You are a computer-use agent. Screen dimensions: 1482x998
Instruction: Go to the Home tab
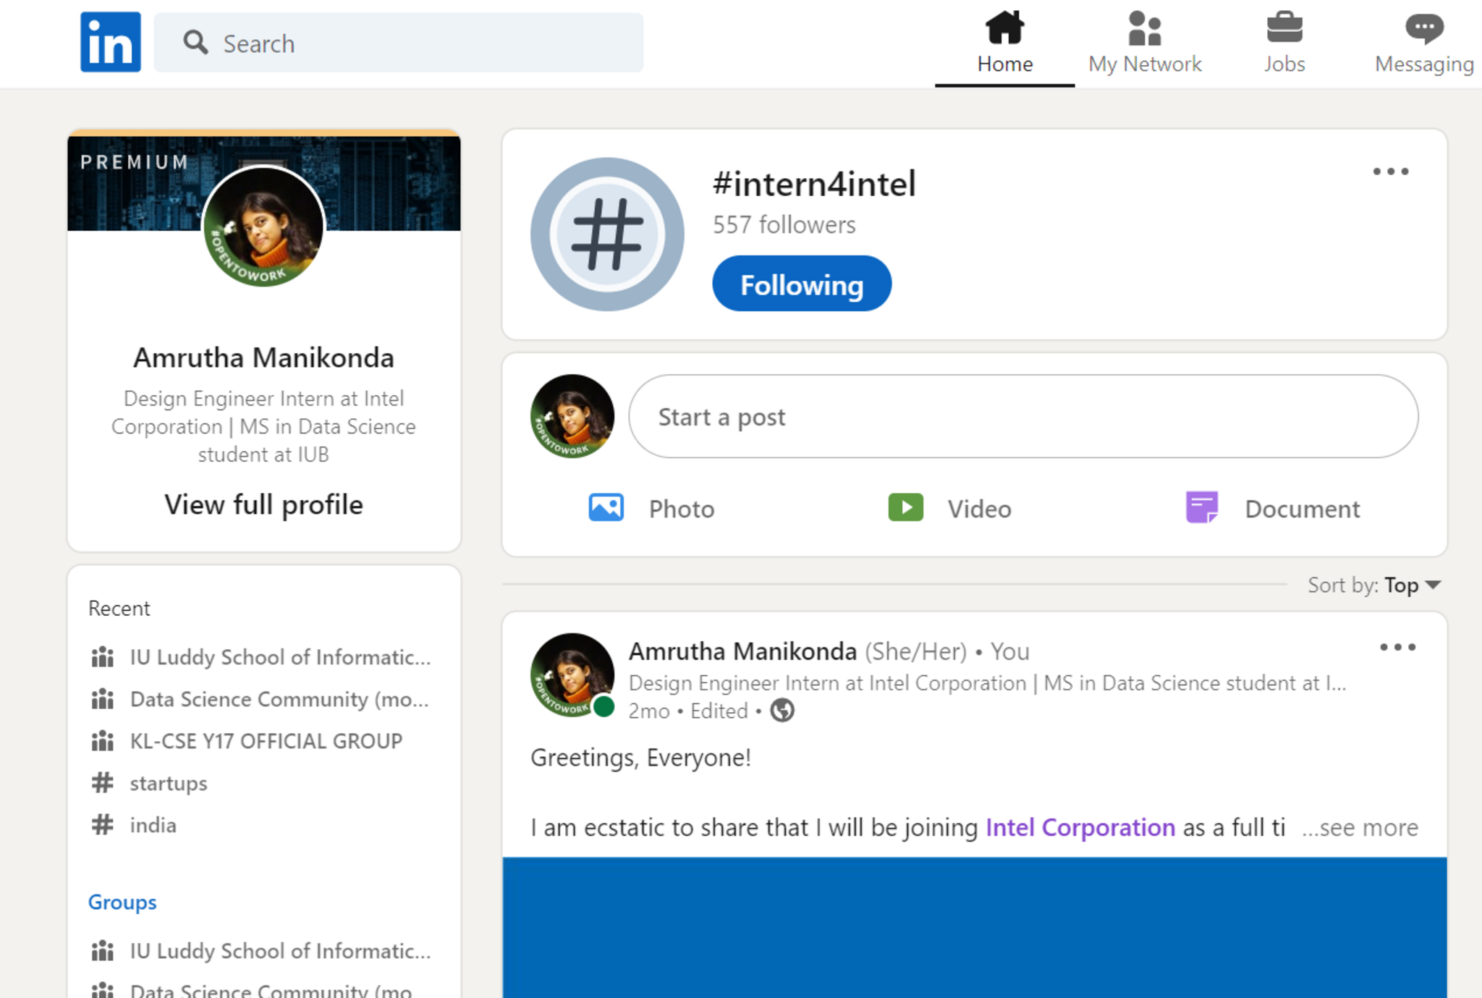[x=1004, y=43]
